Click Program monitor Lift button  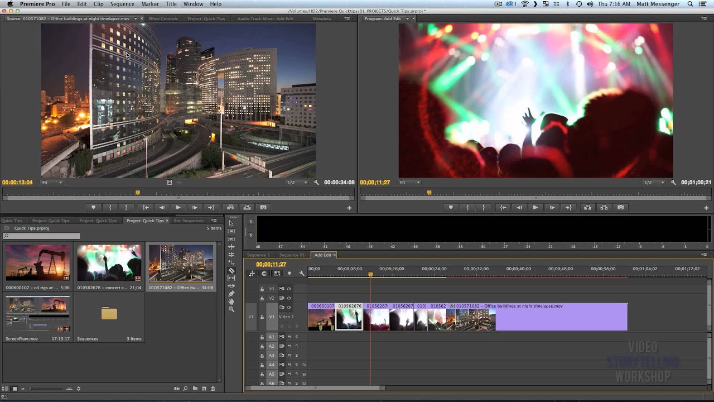[587, 207]
